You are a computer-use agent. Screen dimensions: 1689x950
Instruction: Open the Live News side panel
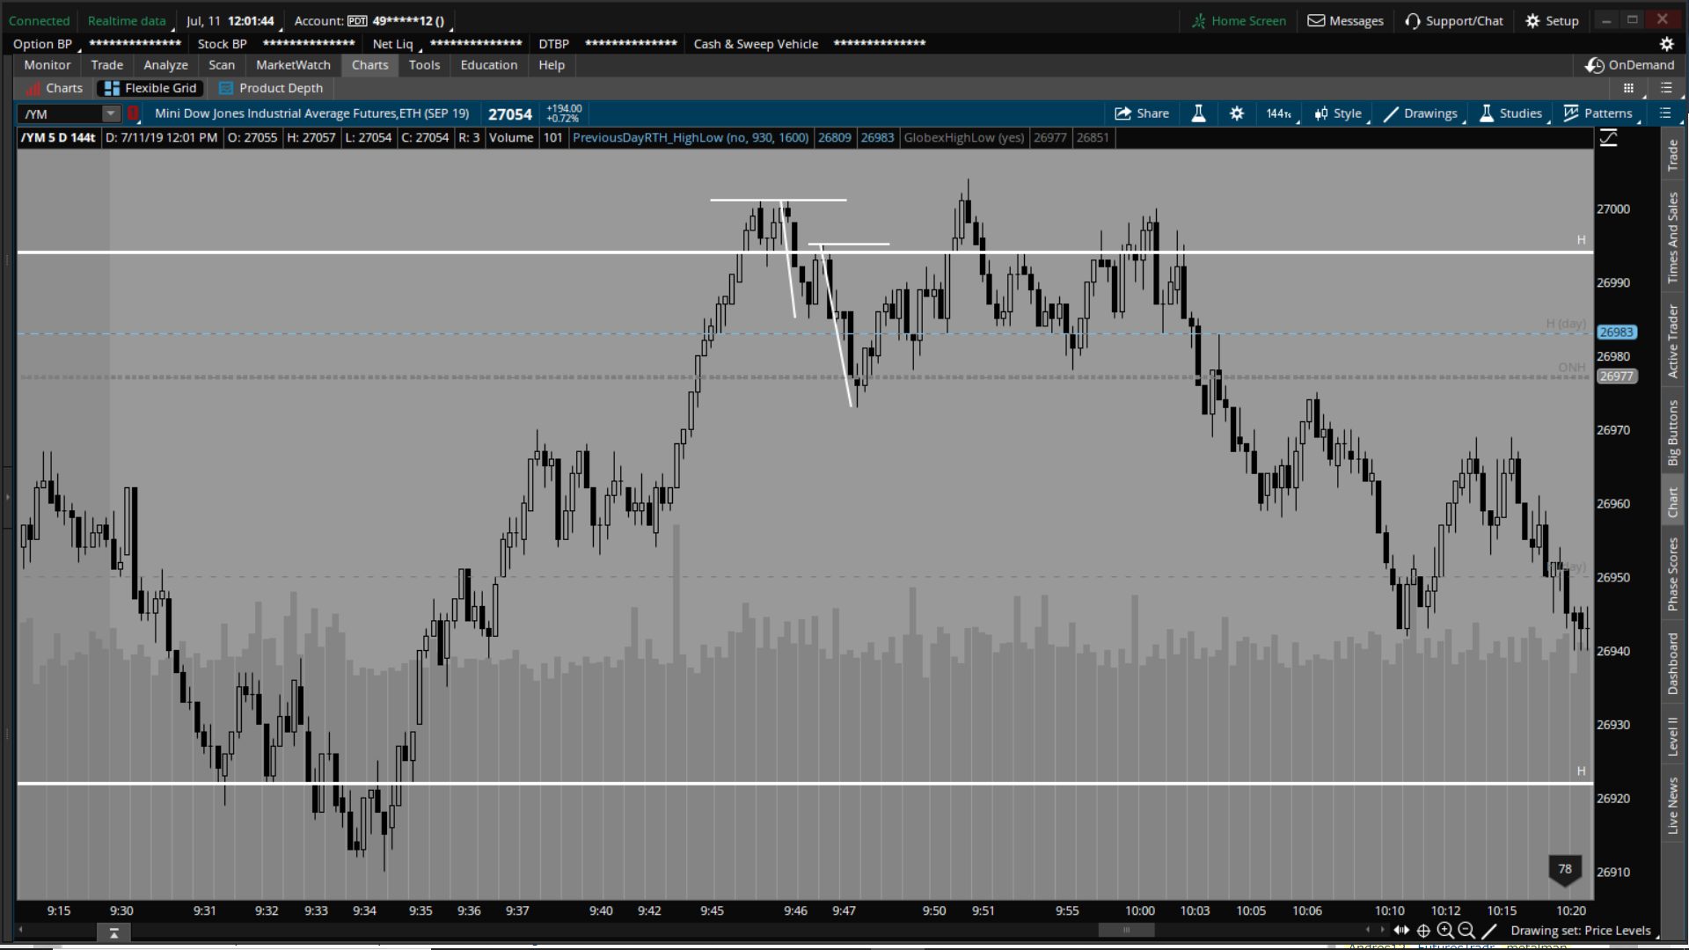coord(1672,805)
